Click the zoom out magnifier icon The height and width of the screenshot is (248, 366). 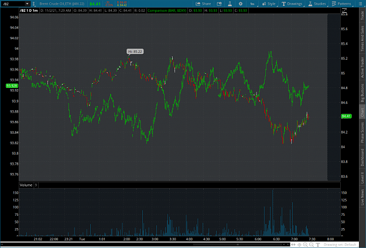(312, 244)
